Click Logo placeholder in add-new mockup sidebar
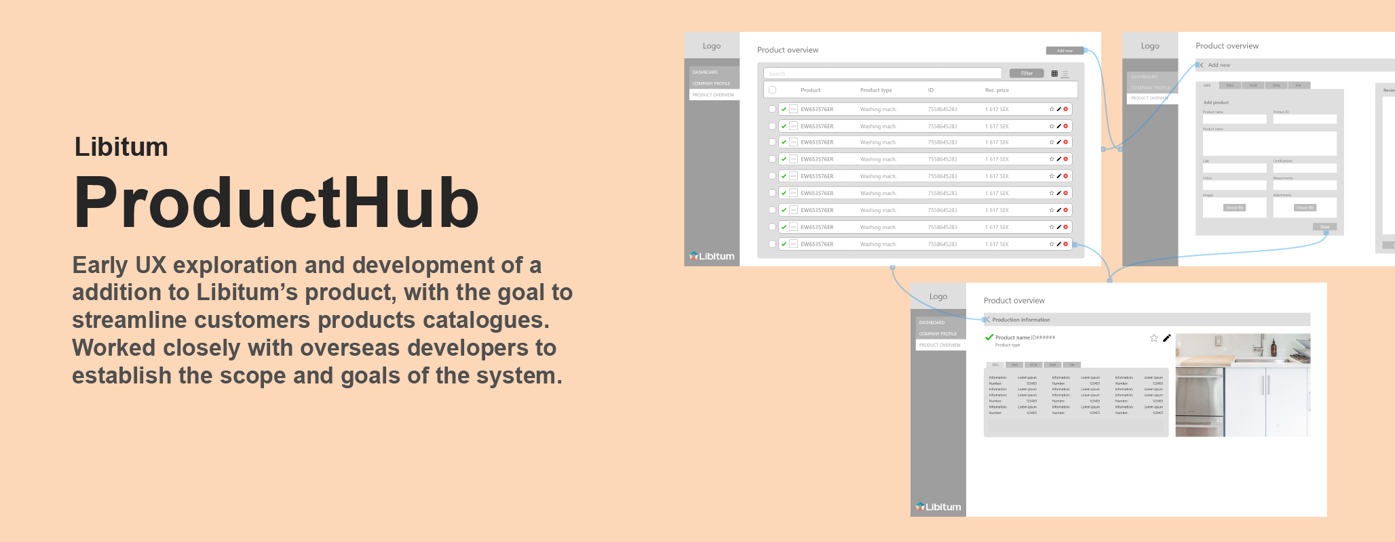Screen dimensions: 1395x542 [1150, 46]
